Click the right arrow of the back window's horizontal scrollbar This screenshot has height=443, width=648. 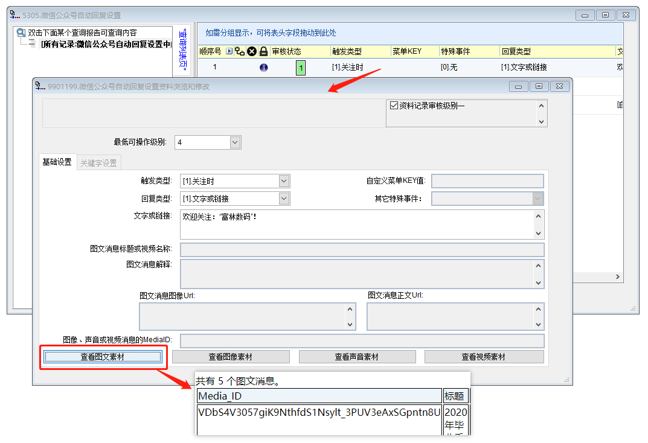[617, 276]
